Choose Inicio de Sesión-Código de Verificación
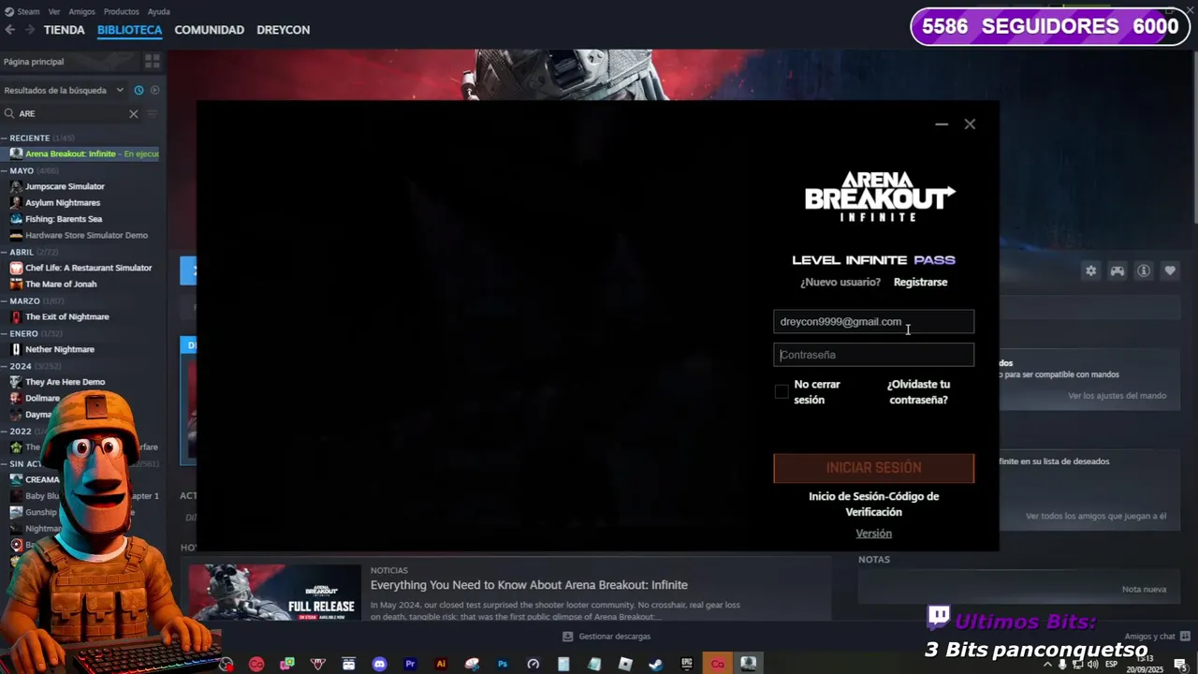Viewport: 1198px width, 674px height. click(873, 504)
